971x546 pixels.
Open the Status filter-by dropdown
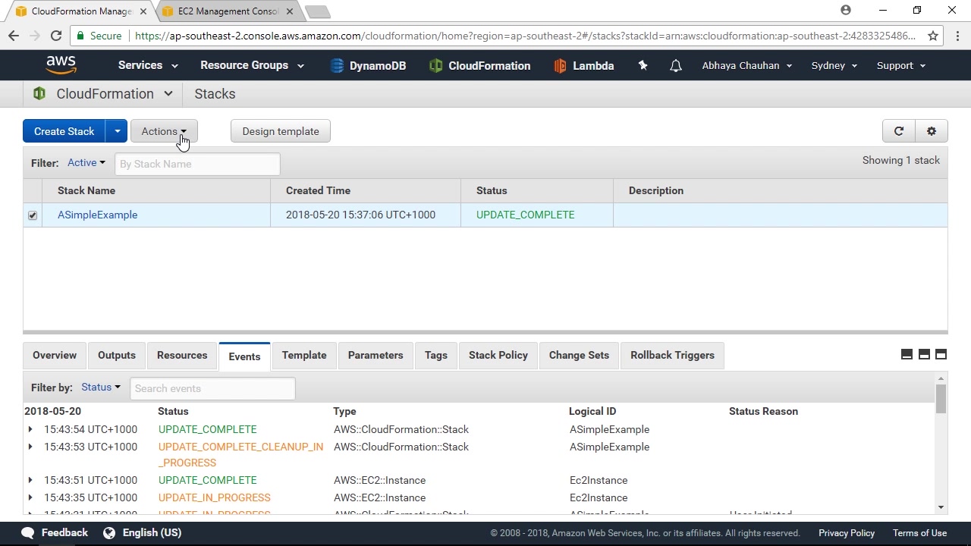pos(101,388)
